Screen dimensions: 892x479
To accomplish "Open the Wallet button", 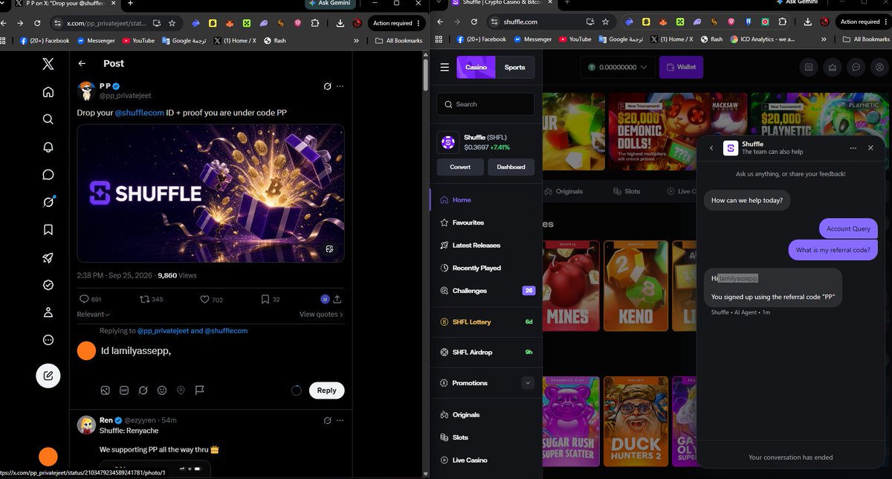I will pos(681,67).
